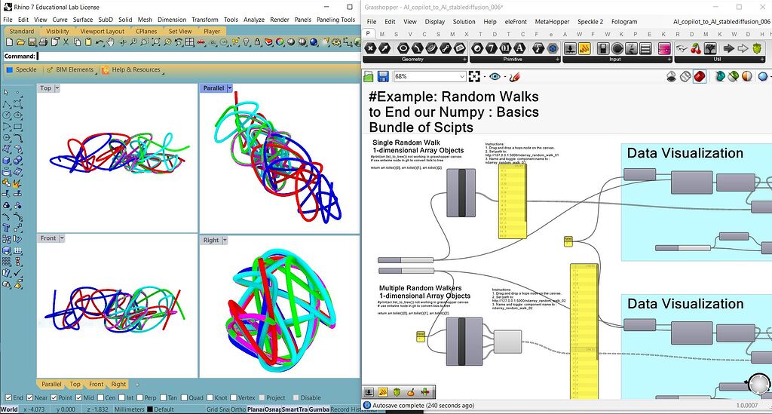This screenshot has width=772, height=414.
Task: Toggle the End osnap checkbox
Action: 8,397
